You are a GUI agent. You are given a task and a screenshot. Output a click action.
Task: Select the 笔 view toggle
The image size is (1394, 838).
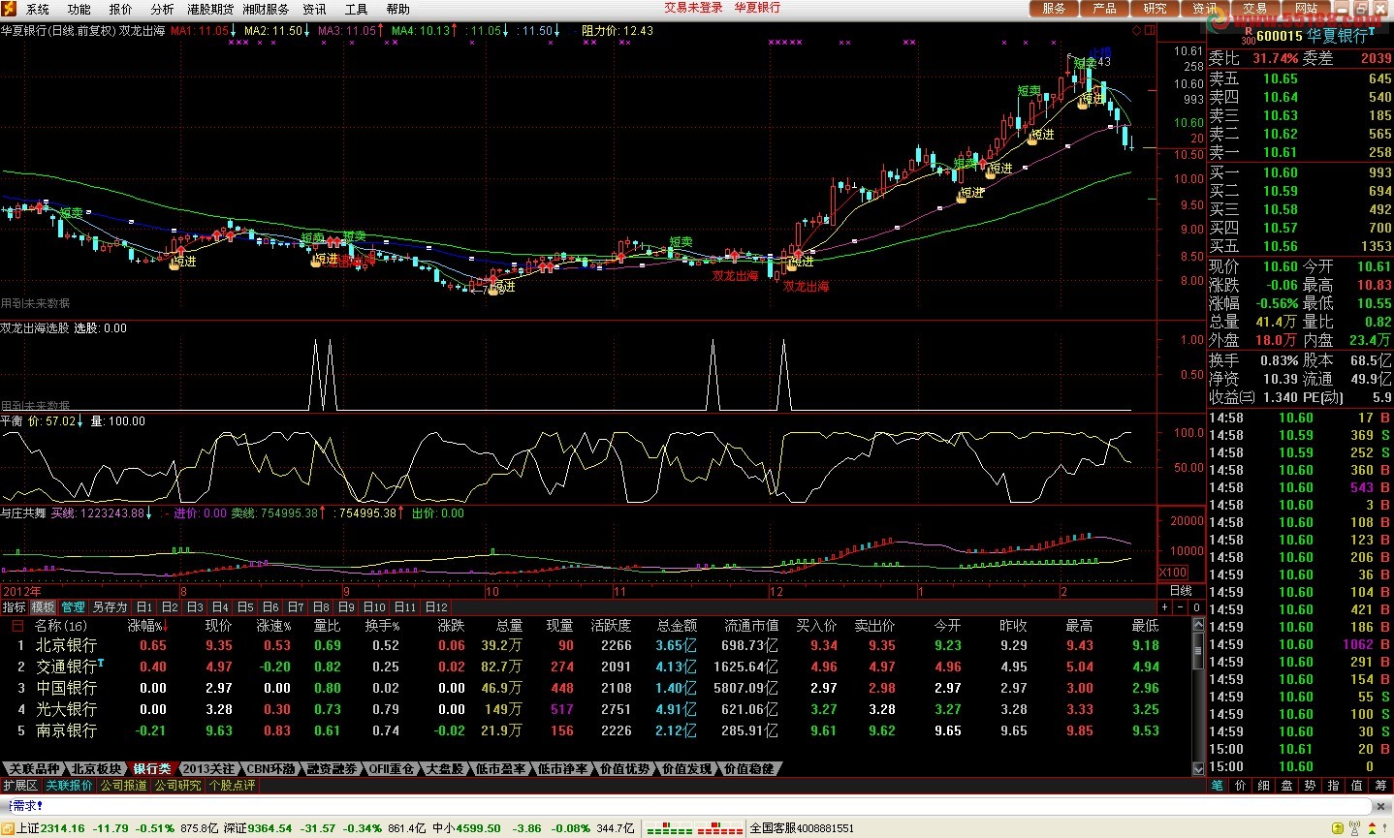pos(1218,786)
